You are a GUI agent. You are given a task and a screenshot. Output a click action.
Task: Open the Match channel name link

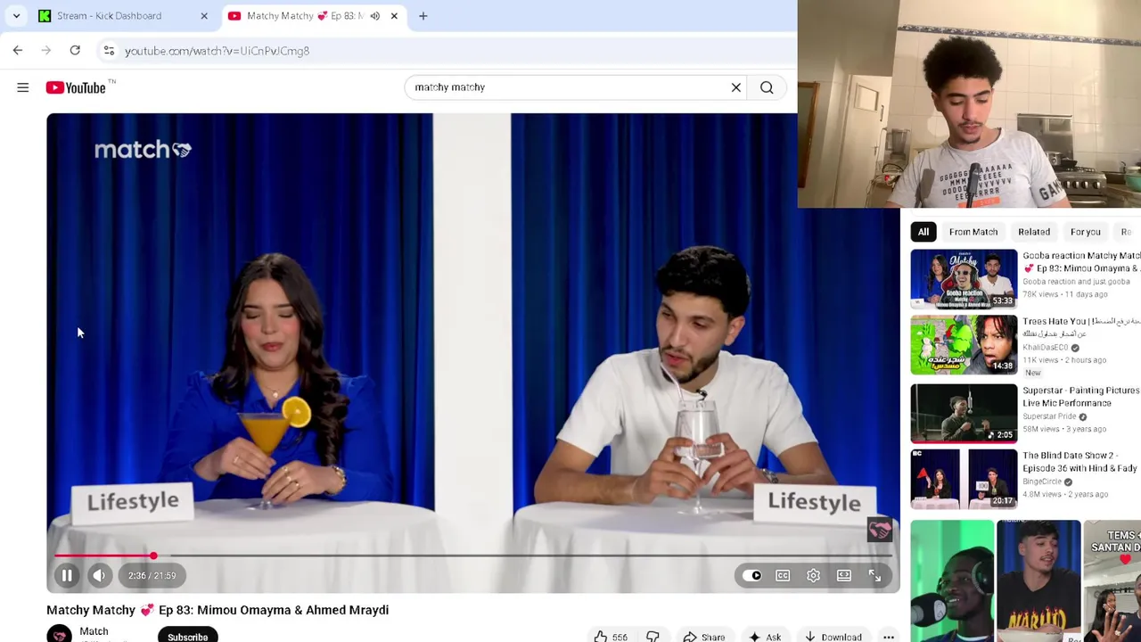94,631
